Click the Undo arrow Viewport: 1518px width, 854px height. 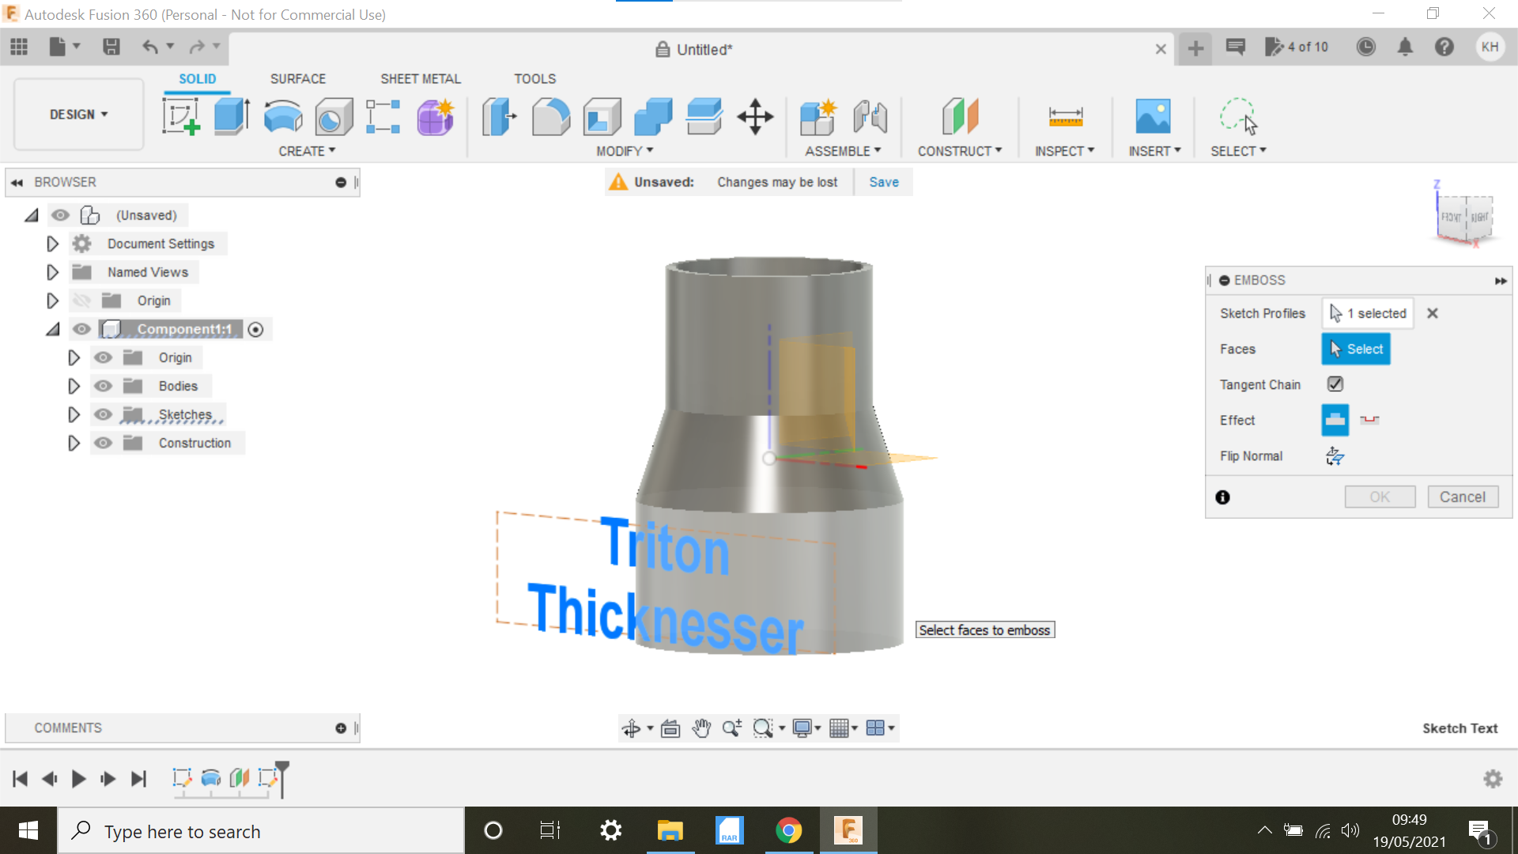tap(149, 47)
